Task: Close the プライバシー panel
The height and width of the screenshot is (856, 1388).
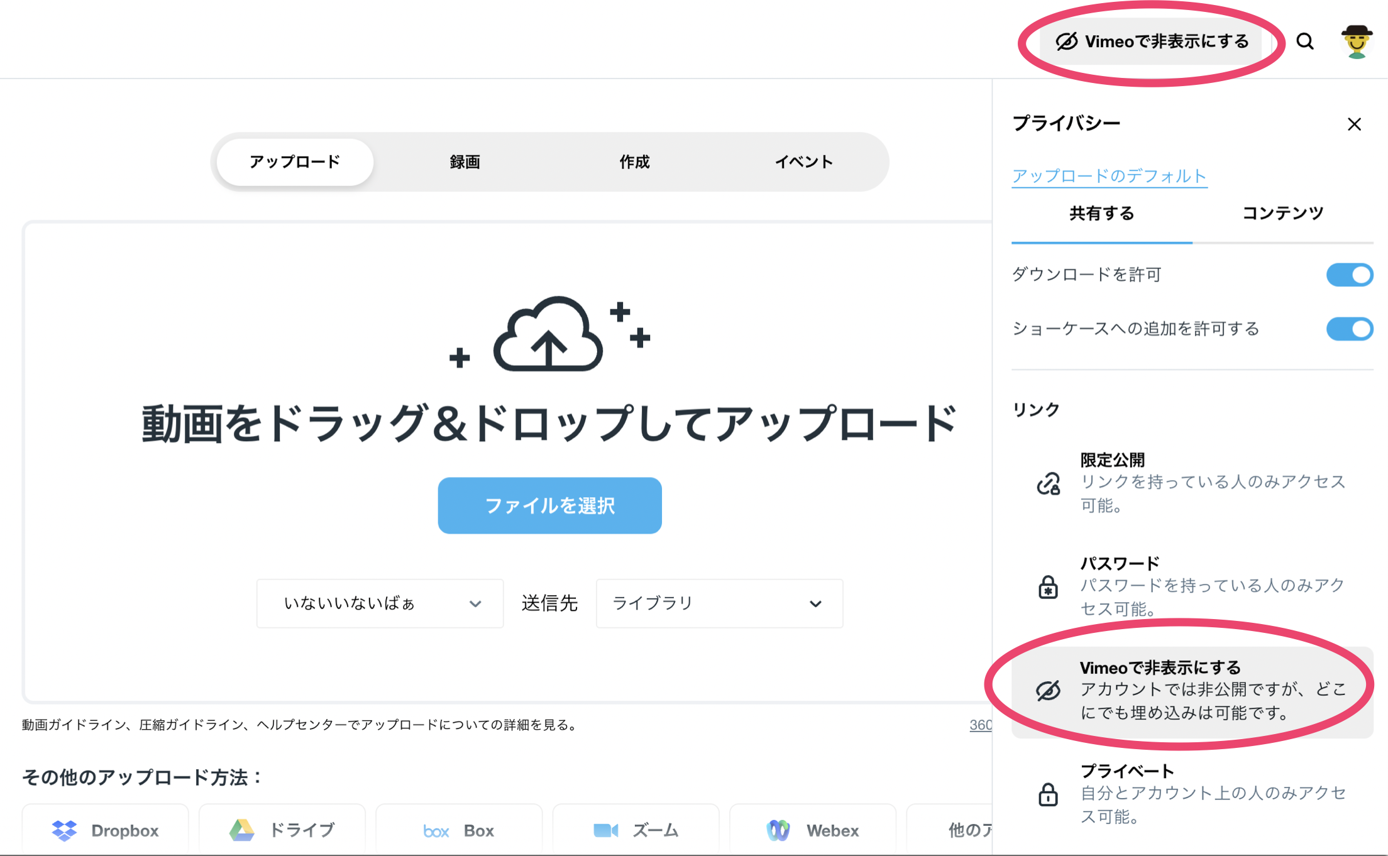Action: point(1354,124)
